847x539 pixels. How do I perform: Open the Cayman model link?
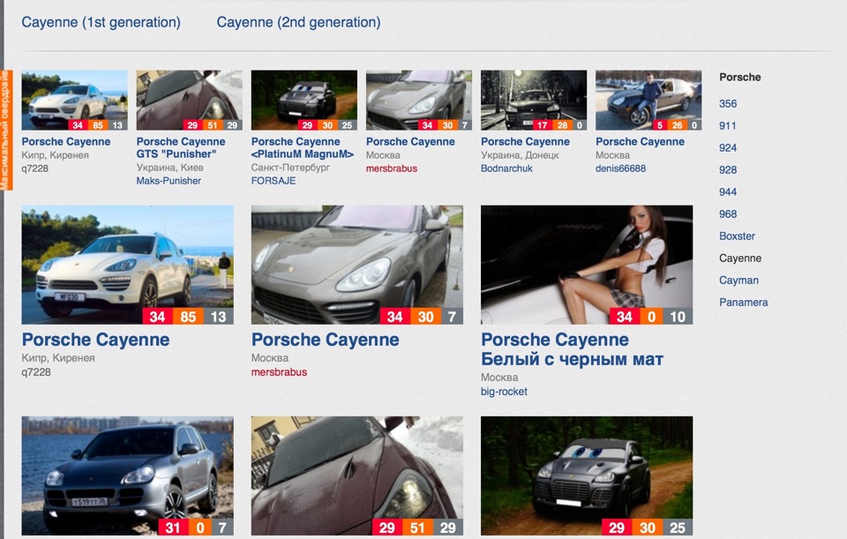(x=738, y=281)
